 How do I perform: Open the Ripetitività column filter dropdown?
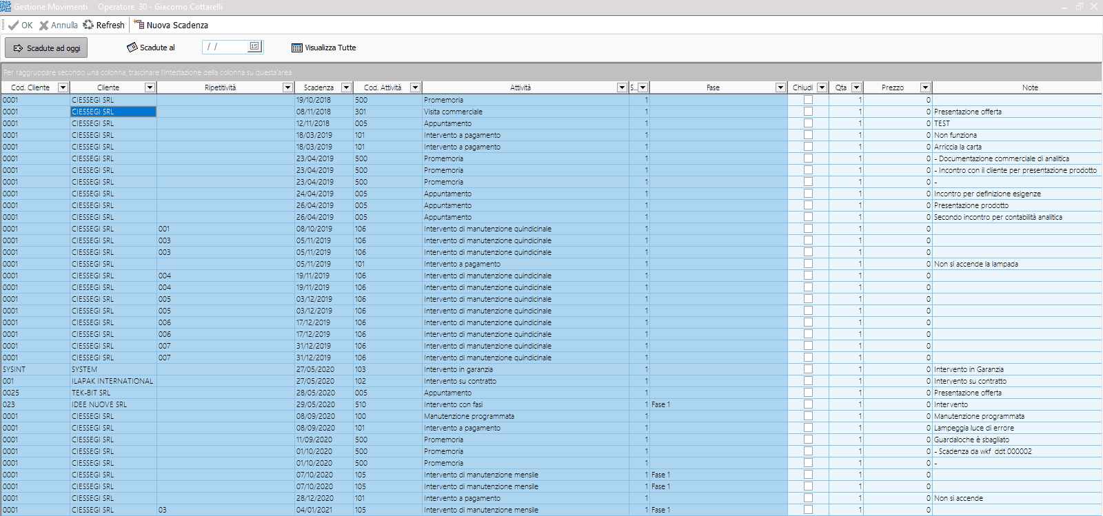tap(288, 87)
